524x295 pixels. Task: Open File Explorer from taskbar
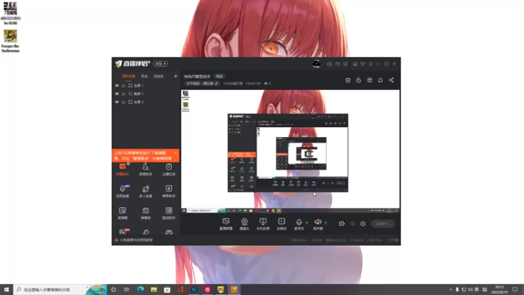[154, 290]
